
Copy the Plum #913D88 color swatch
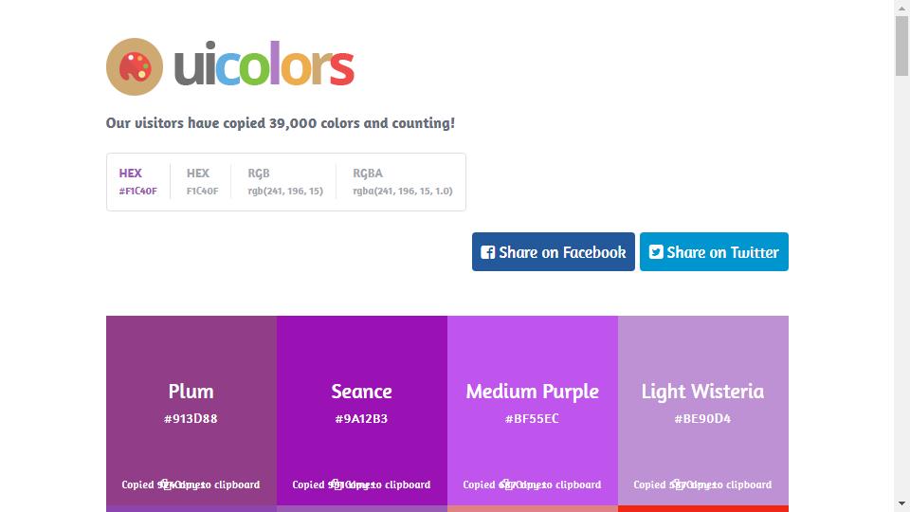tap(191, 411)
